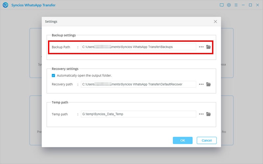Click the Recovery path input field
Image resolution: width=263 pixels, height=164 pixels.
tap(138, 84)
